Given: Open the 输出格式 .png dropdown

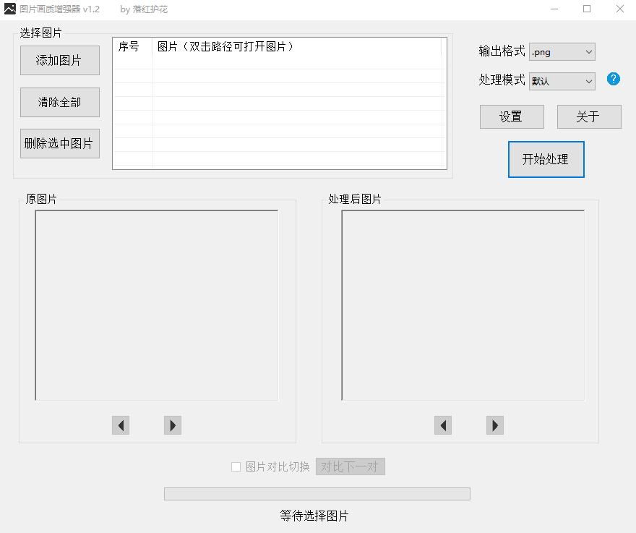Looking at the screenshot, I should click(562, 52).
